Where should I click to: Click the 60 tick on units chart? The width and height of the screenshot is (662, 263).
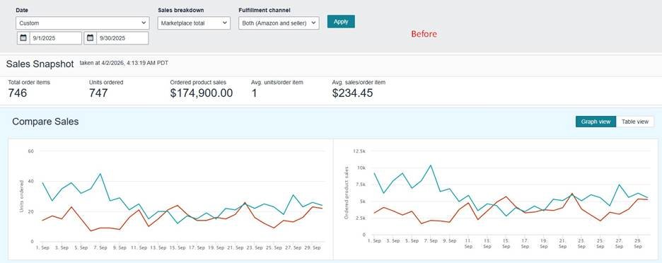pyautogui.click(x=30, y=151)
